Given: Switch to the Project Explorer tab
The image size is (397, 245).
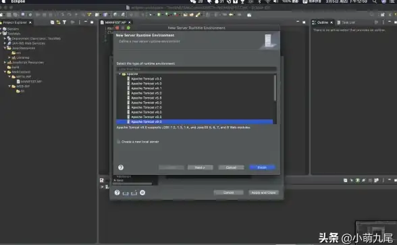Looking at the screenshot, I should pyautogui.click(x=15, y=22).
